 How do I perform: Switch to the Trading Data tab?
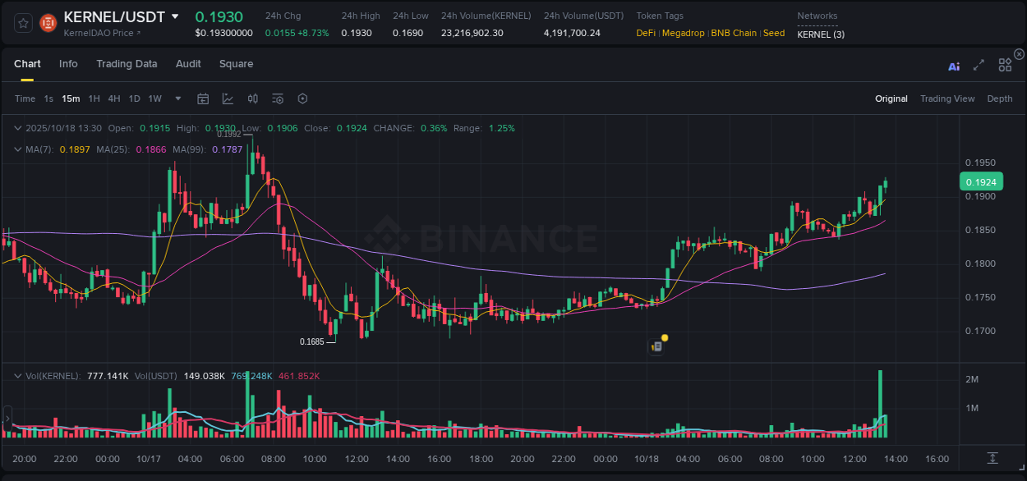pos(127,64)
